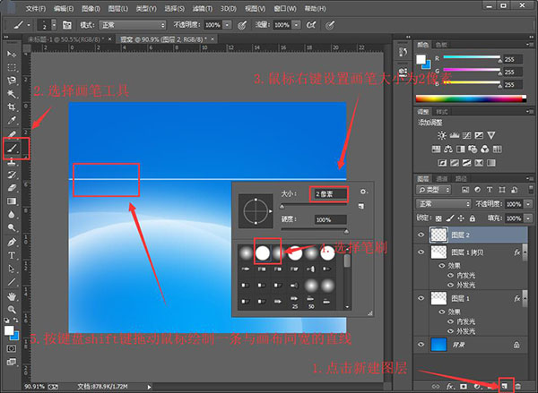The height and width of the screenshot is (393, 538).
Task: Select the Line tool
Action: click(x=12, y=282)
